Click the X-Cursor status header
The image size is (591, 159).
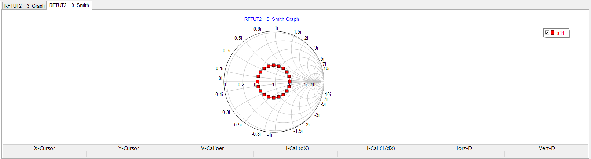[x=44, y=148]
